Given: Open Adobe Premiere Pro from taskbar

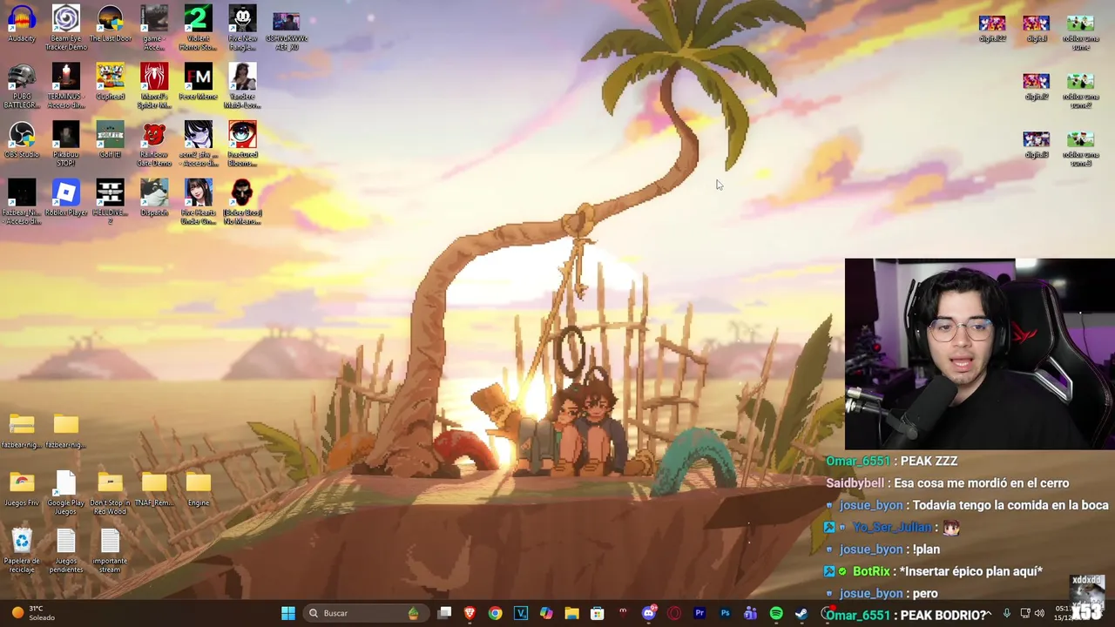Looking at the screenshot, I should 699,613.
